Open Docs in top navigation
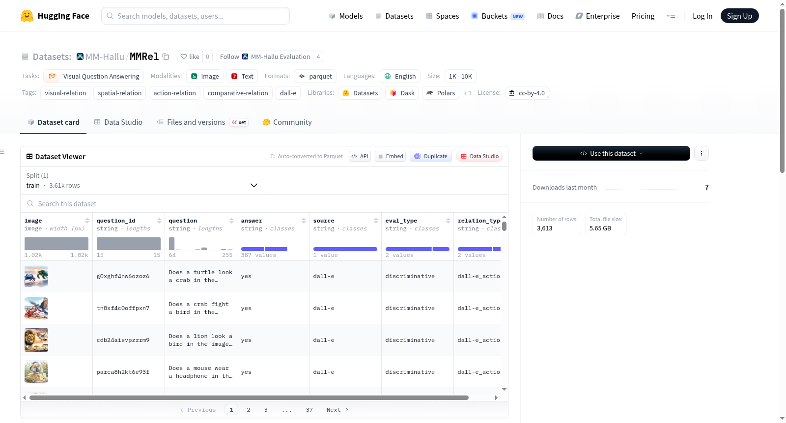The image size is (786, 423). (550, 16)
